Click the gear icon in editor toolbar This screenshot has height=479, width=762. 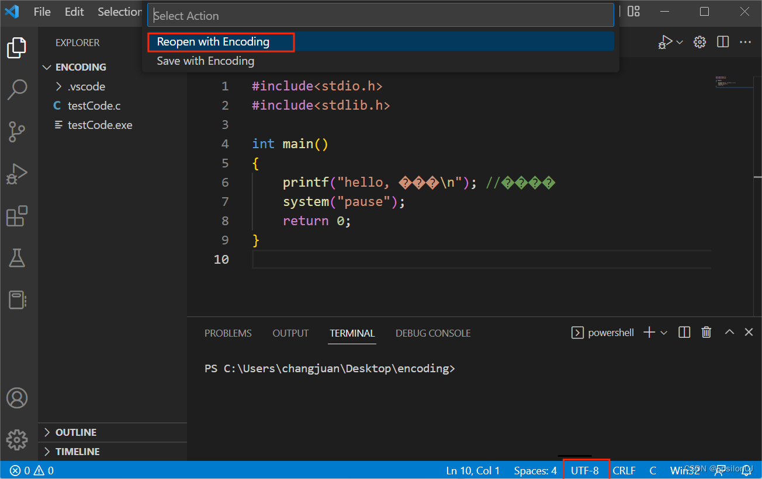699,42
